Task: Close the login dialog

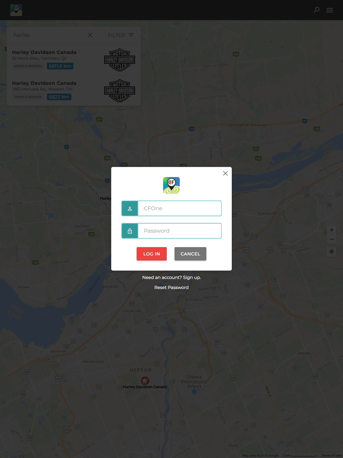Action: click(225, 173)
